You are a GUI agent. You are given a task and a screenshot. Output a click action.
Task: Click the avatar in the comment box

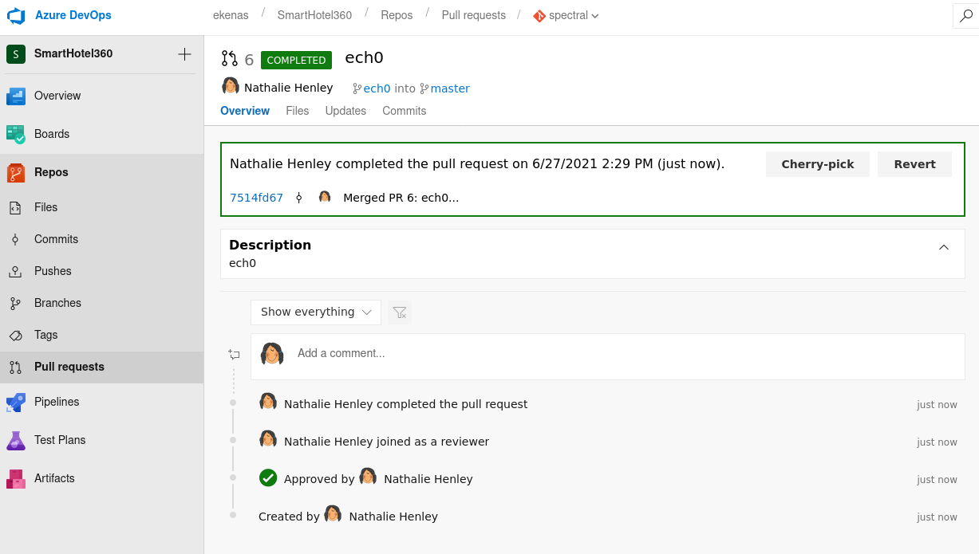(272, 354)
